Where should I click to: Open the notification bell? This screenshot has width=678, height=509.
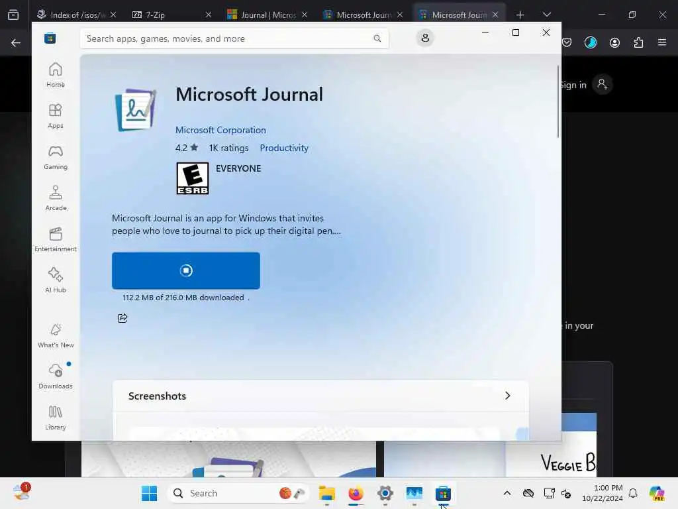click(x=633, y=493)
